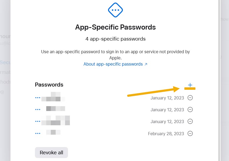This screenshot has height=161, width=229.
Task: Revoke the second January 12, 2023 password
Action: [190, 110]
